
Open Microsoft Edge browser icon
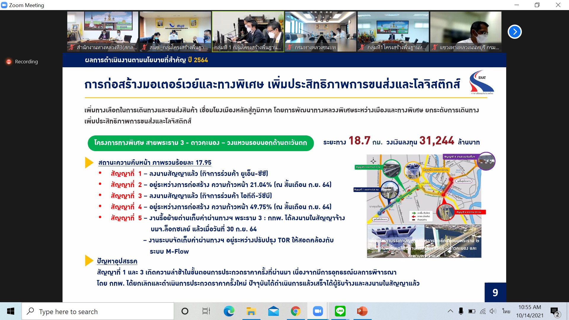tap(229, 311)
